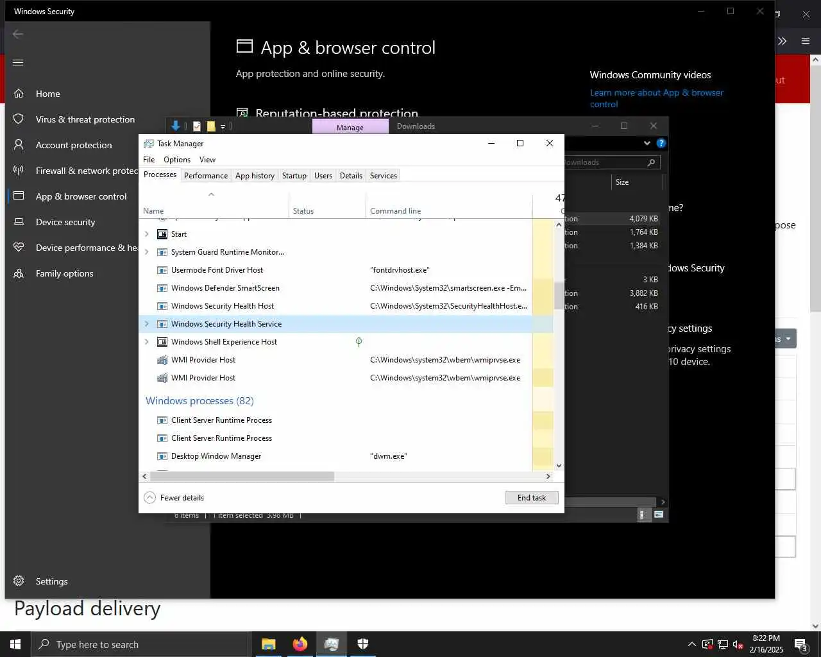Screen dimensions: 821x657
Task: Open Device security laptop icon
Action: point(19,222)
